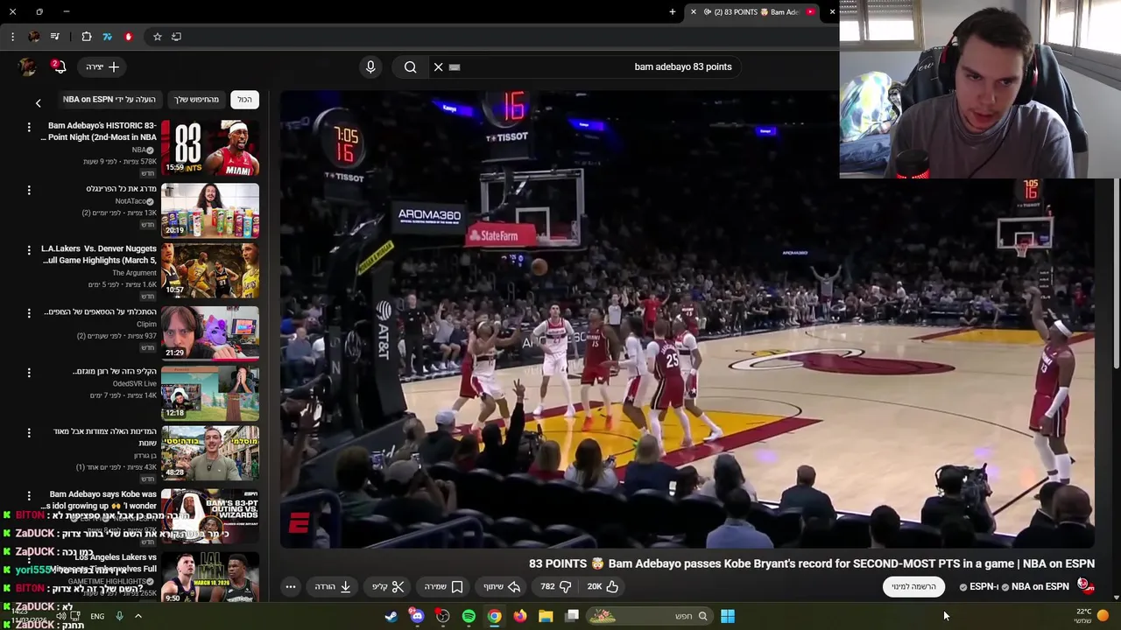
Task: Dislike the video (782)
Action: coord(555,586)
